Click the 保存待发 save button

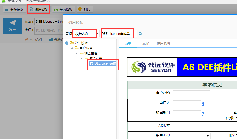pyautogui.click(x=14, y=9)
